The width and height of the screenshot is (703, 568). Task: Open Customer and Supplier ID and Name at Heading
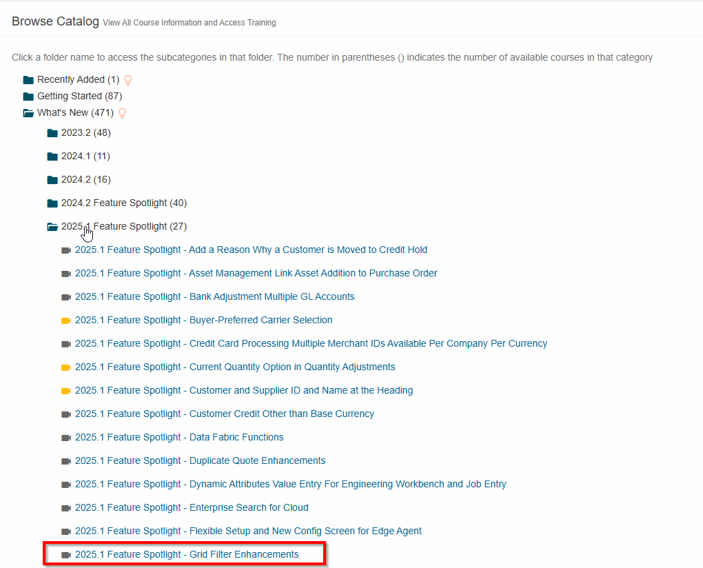(244, 390)
